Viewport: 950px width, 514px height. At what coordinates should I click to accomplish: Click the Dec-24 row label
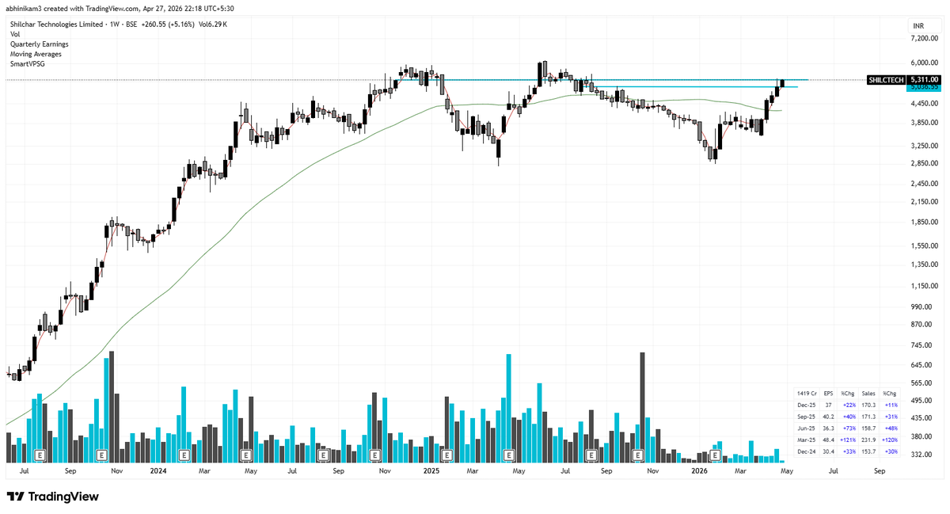click(x=806, y=450)
